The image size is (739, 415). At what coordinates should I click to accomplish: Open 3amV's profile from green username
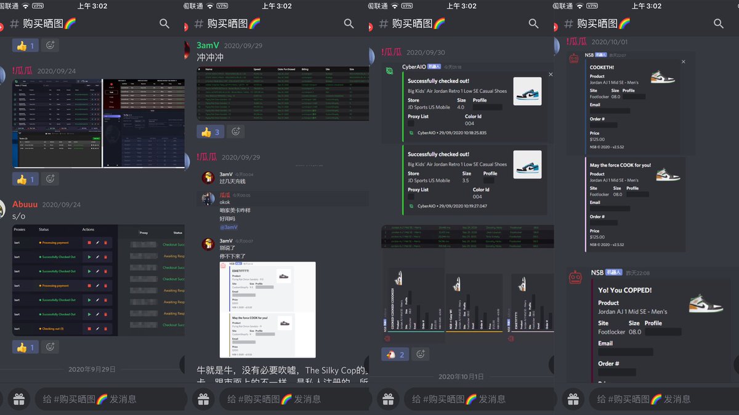(x=208, y=46)
